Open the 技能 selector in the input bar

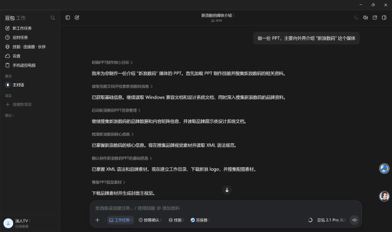(x=176, y=220)
